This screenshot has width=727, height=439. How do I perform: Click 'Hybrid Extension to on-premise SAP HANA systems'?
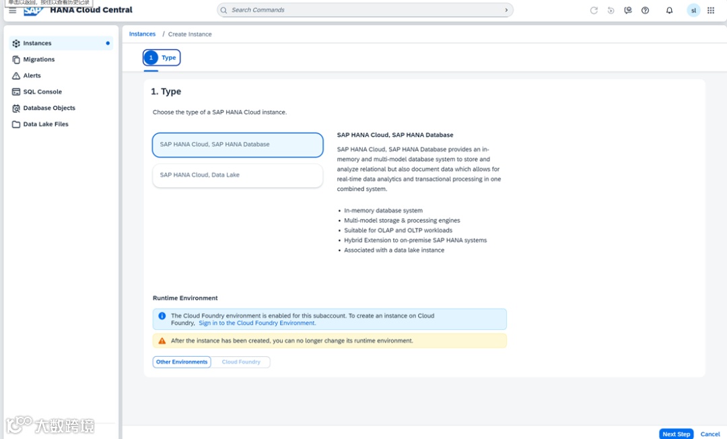[415, 240]
